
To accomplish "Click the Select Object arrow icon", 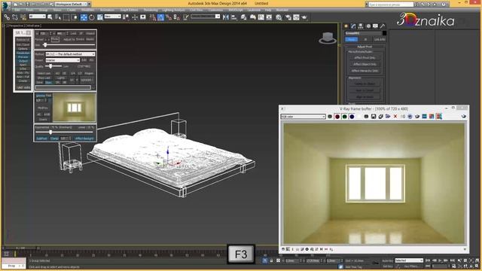I will click(50, 17).
